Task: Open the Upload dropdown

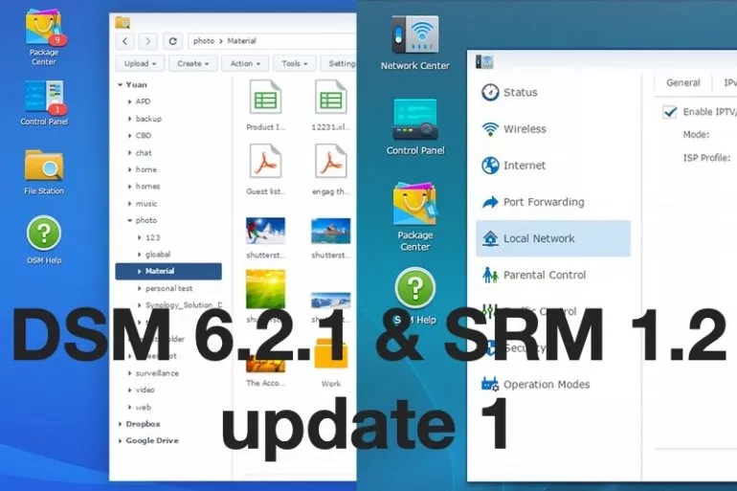Action: coord(140,63)
